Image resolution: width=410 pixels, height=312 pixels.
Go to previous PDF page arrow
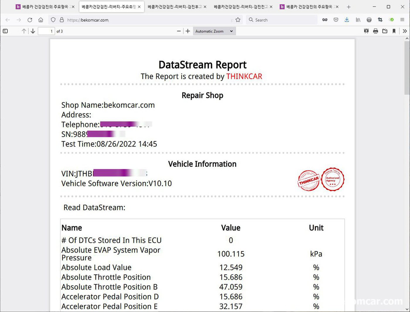[x=24, y=31]
